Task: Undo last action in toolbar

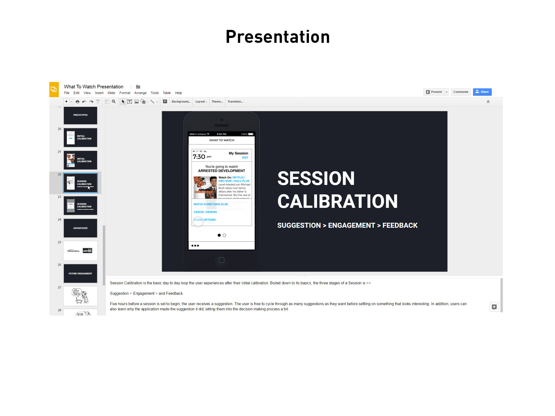Action: (84, 102)
